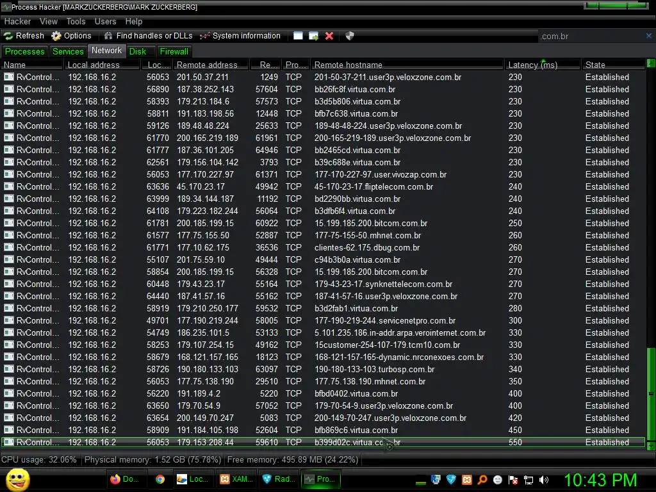The width and height of the screenshot is (656, 492).
Task: Switch to the Processes tab
Action: (25, 51)
